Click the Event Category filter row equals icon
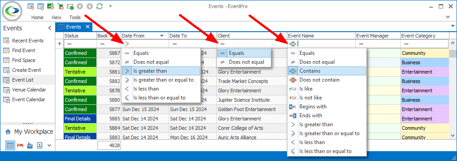 [406, 44]
